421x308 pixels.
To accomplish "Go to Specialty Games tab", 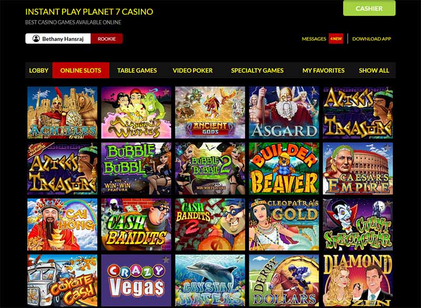I will [257, 70].
